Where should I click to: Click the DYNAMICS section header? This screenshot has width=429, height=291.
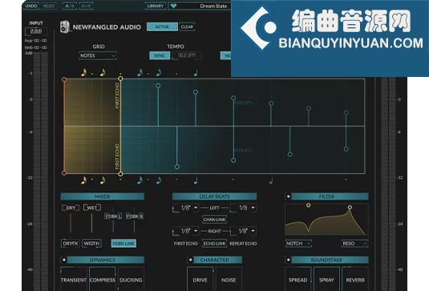106,260
